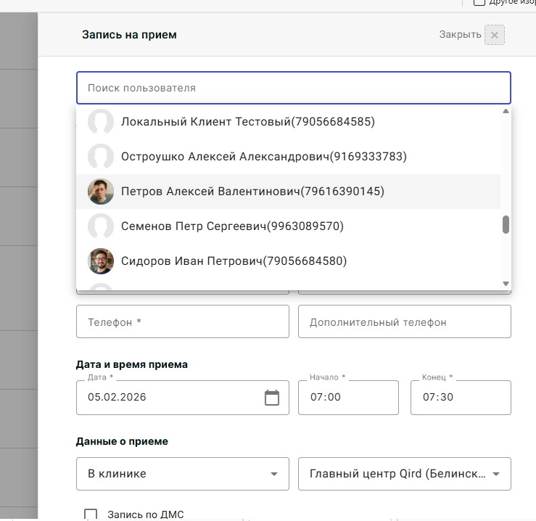
Task: Choose Остроушко Алексей Александрович in the list
Action: click(263, 157)
